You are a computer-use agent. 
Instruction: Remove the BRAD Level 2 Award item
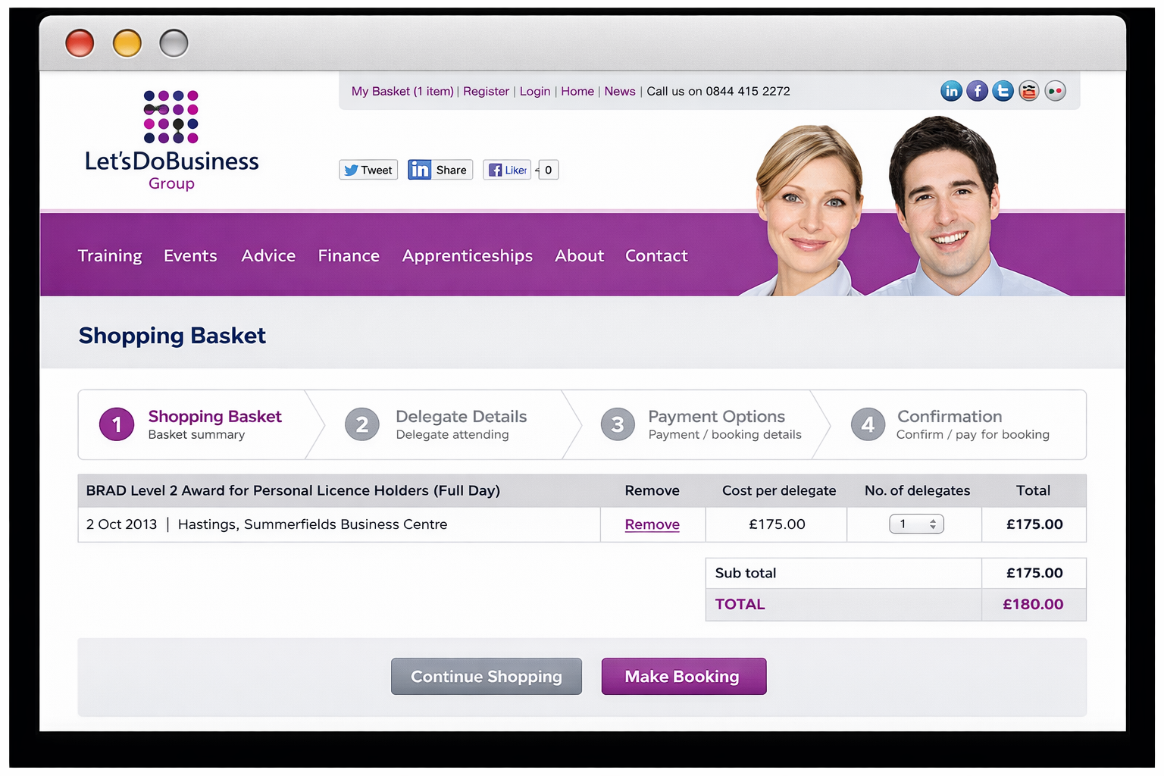pyautogui.click(x=652, y=524)
